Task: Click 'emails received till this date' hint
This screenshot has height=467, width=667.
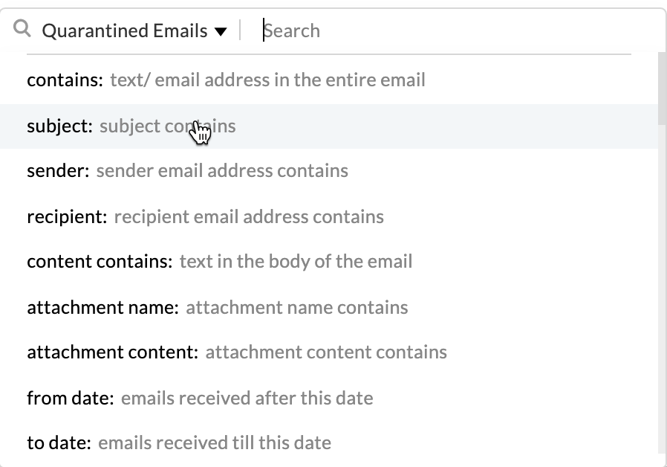Action: (215, 443)
